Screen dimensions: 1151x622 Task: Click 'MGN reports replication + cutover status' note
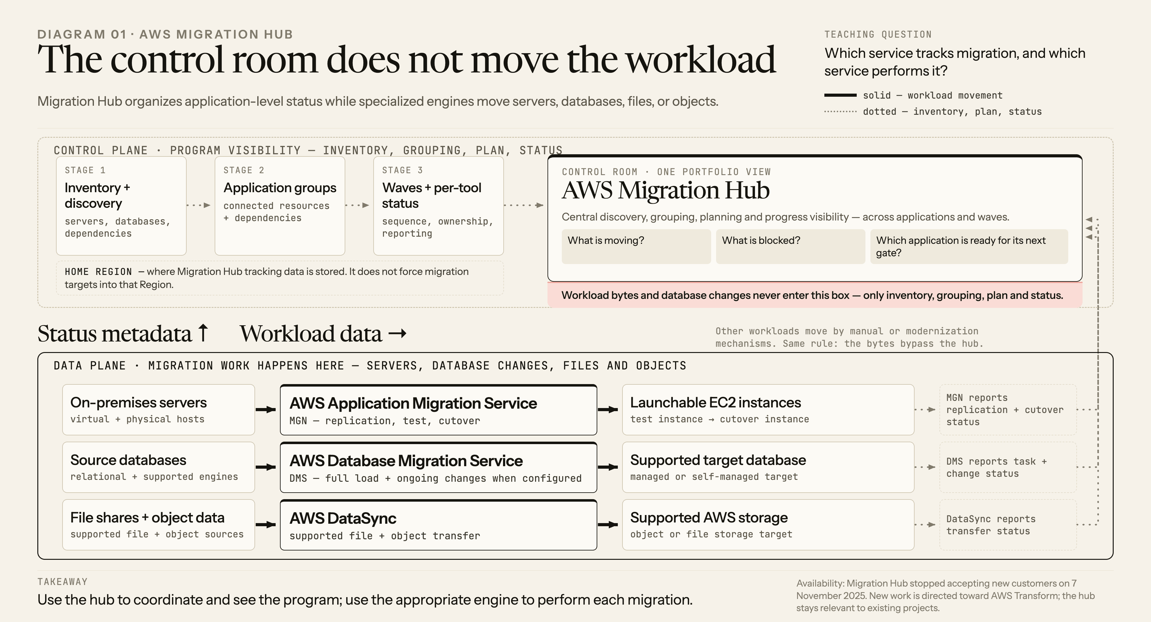pyautogui.click(x=1008, y=410)
